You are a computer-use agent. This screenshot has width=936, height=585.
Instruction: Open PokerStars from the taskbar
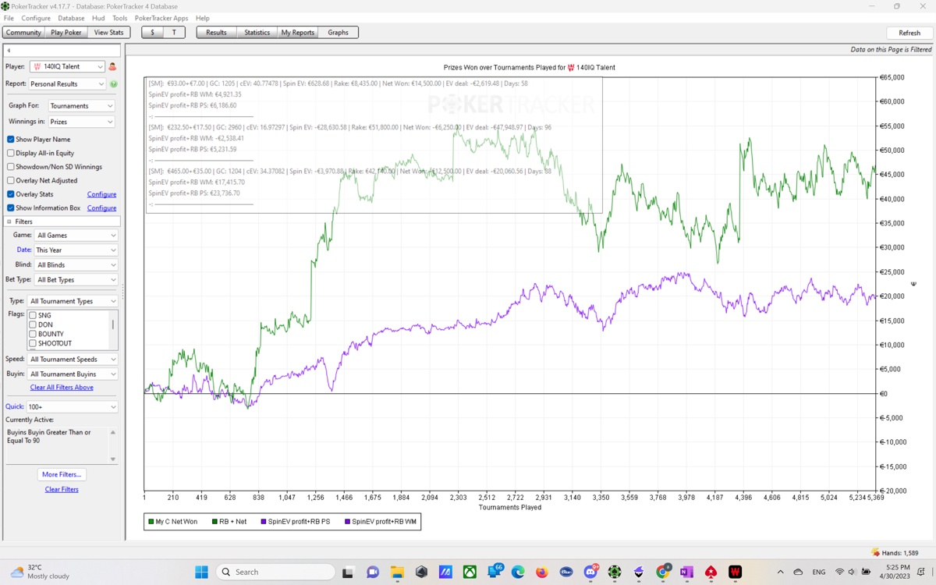click(711, 572)
